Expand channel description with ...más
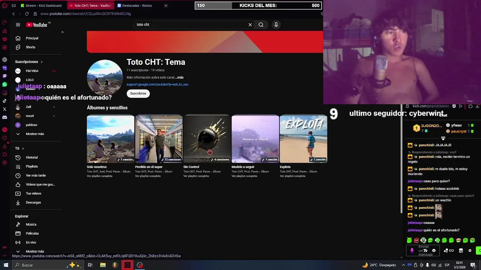481x270 pixels. click(179, 77)
